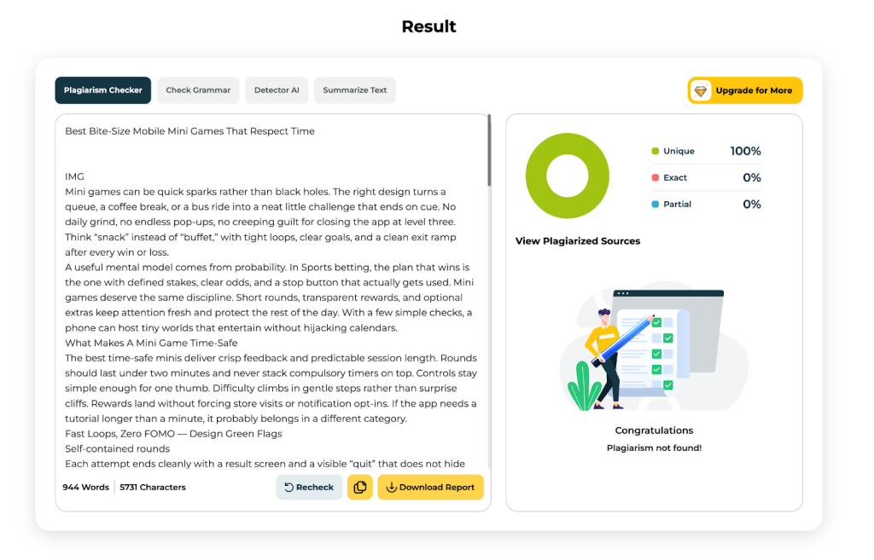Open the Check Grammar tab
The width and height of the screenshot is (874, 560).
tap(198, 90)
